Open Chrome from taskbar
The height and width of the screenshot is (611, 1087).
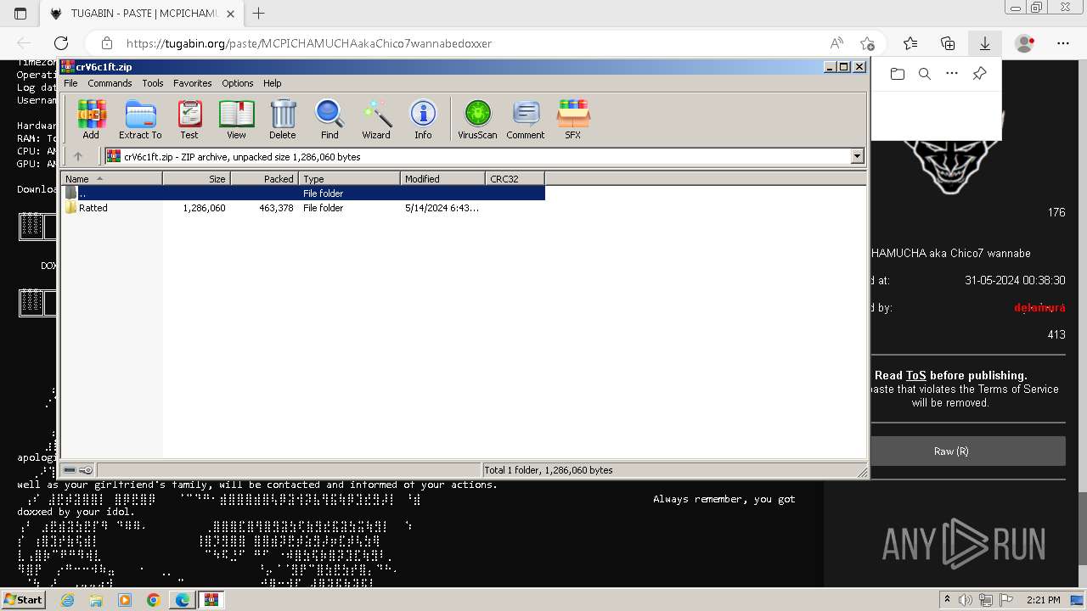pos(154,600)
